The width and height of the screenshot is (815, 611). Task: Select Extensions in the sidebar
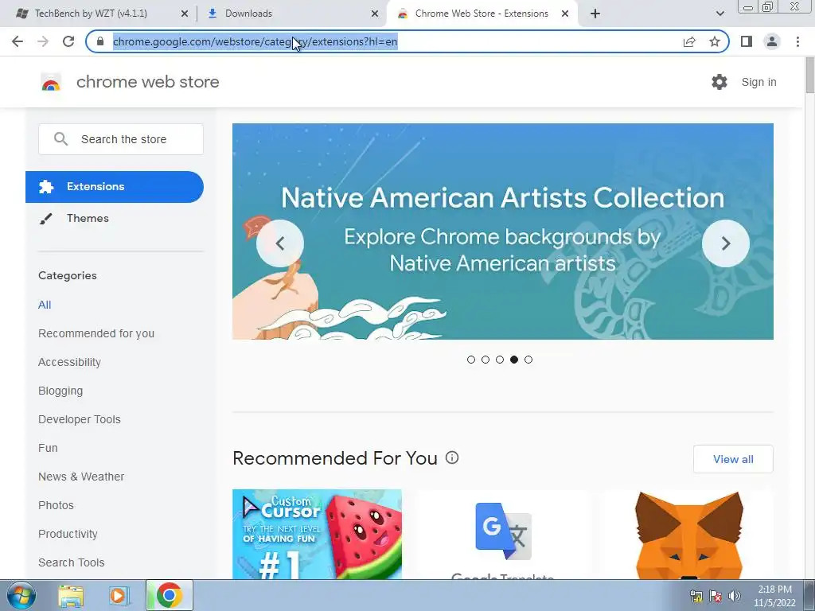click(x=115, y=186)
